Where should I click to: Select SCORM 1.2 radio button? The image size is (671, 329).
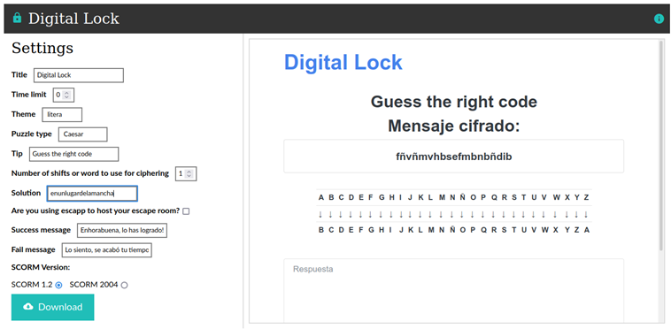click(58, 285)
